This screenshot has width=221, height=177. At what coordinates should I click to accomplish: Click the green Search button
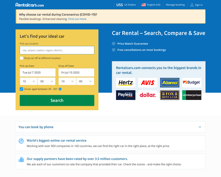57,100
